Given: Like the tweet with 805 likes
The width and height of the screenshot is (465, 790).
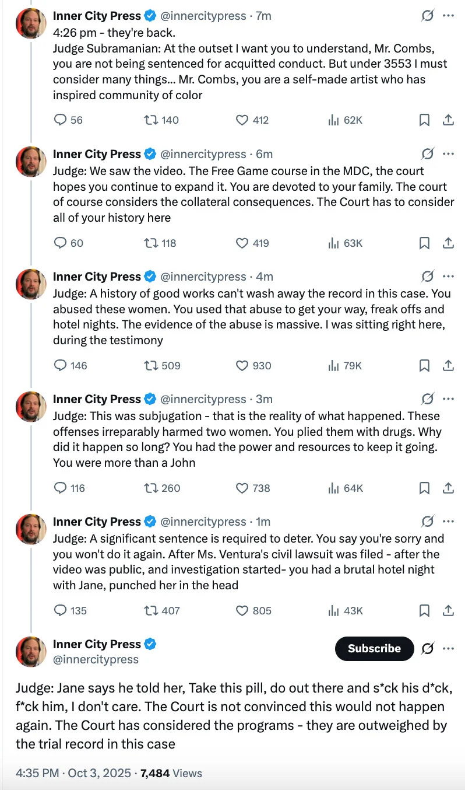Looking at the screenshot, I should tap(242, 610).
